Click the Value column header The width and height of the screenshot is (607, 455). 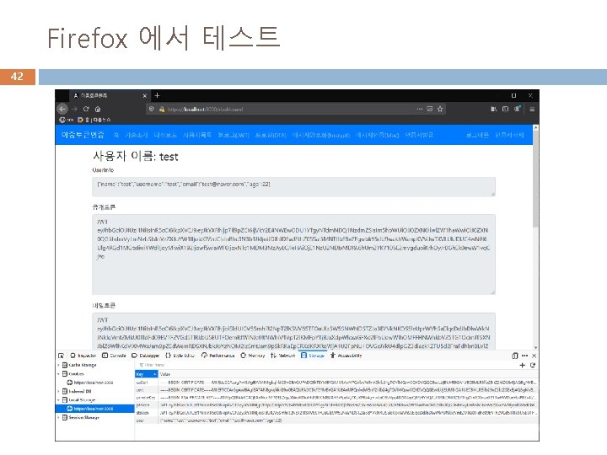348,374
